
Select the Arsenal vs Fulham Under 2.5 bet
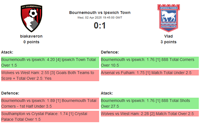tap(149, 73)
